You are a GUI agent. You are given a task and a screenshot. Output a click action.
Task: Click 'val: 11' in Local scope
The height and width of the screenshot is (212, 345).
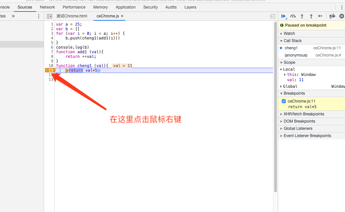click(295, 80)
